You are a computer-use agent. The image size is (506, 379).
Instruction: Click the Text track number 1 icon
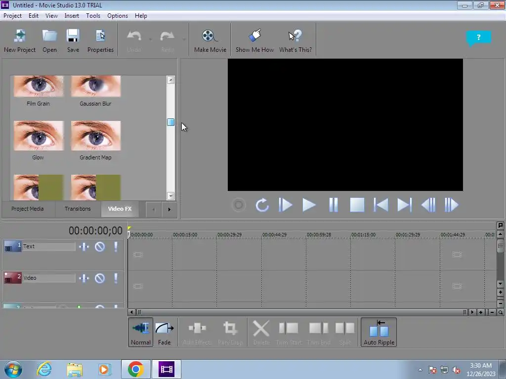(12, 247)
